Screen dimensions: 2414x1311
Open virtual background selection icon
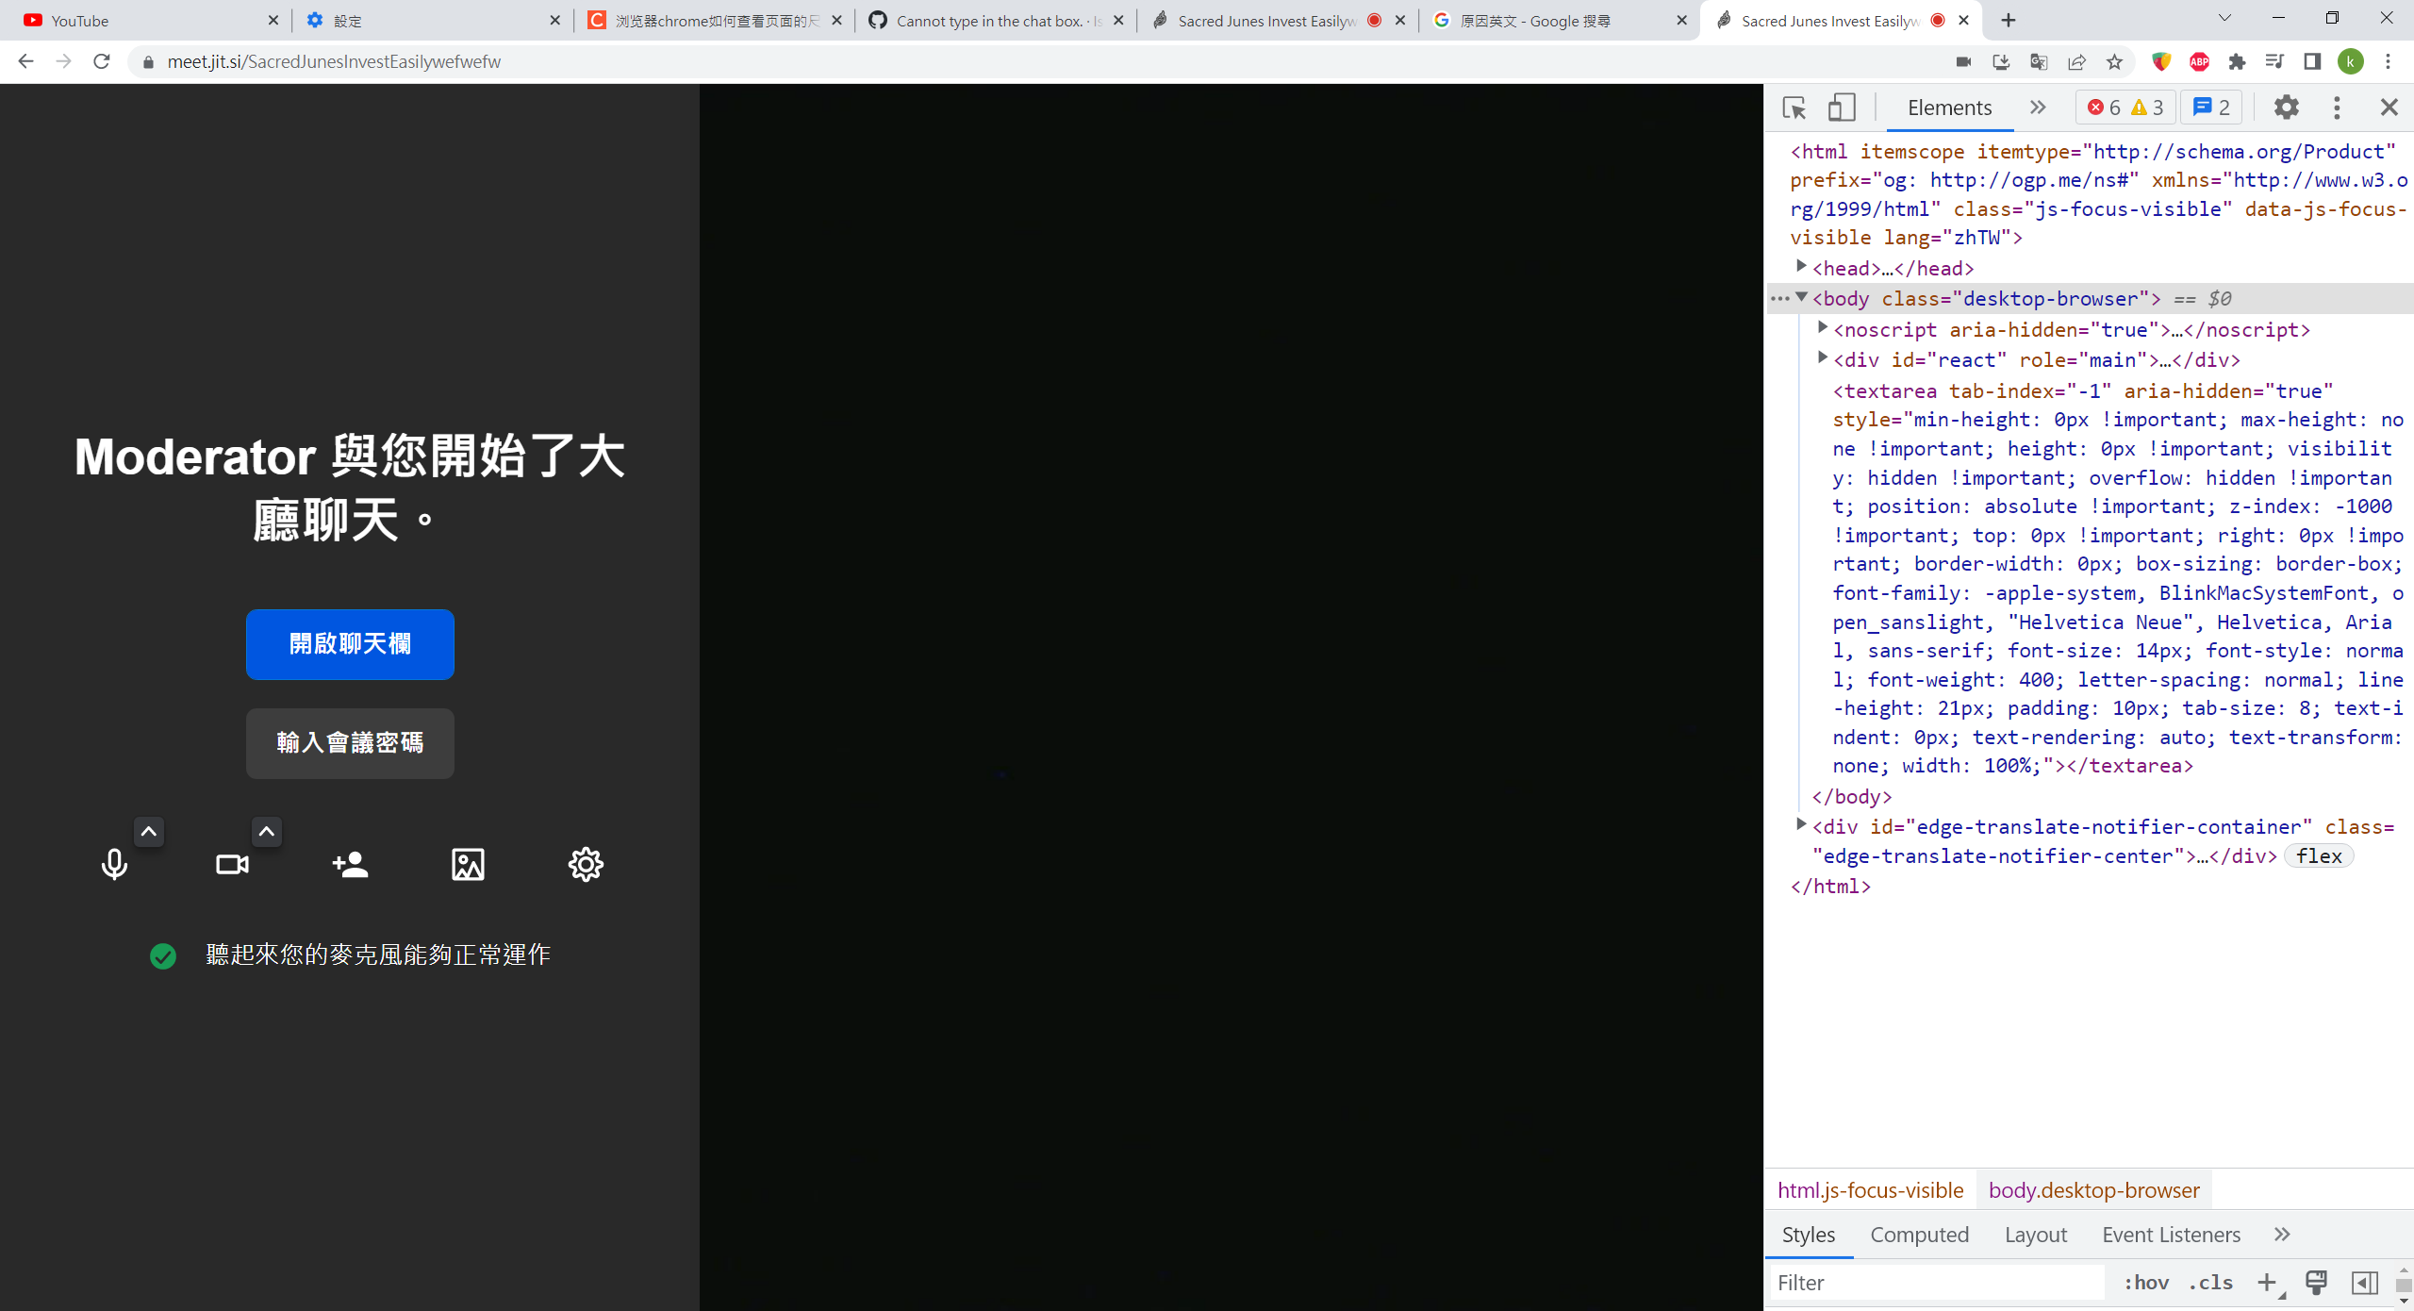468,864
